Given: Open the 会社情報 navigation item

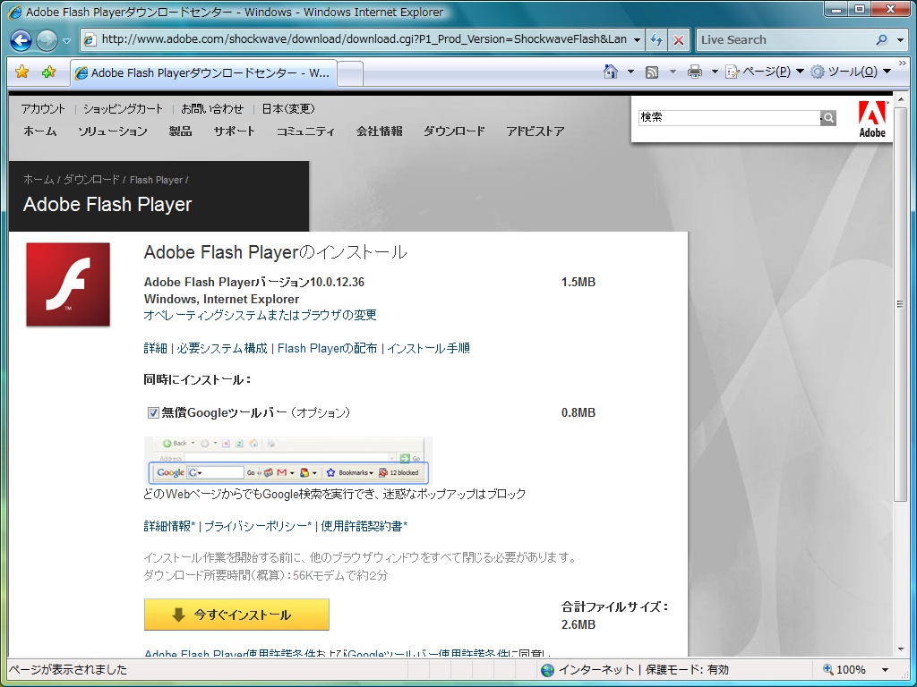Looking at the screenshot, I should coord(380,131).
